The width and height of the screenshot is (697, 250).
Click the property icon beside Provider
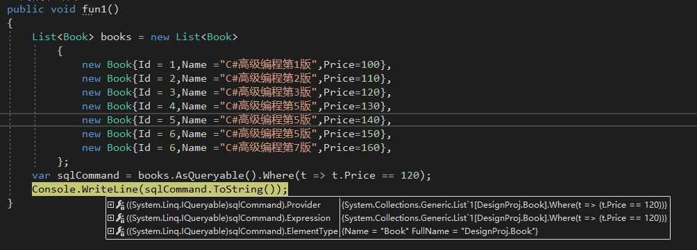(x=120, y=205)
